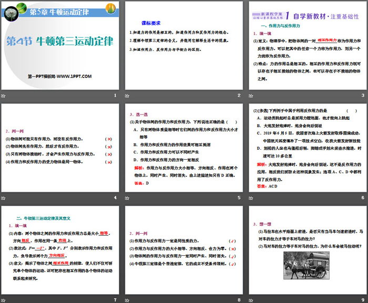Viewport: 368px width, 303px height.
Task: Click the star icon beneath slide 5
Action: [x=127, y=197]
